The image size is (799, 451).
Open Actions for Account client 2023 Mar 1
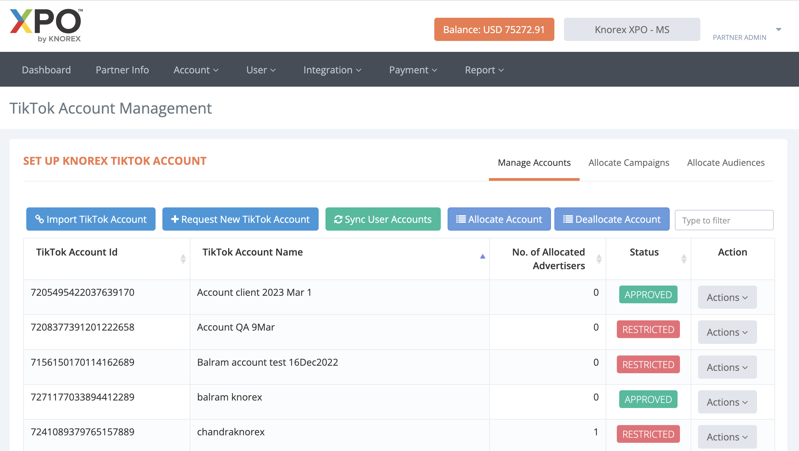(727, 297)
